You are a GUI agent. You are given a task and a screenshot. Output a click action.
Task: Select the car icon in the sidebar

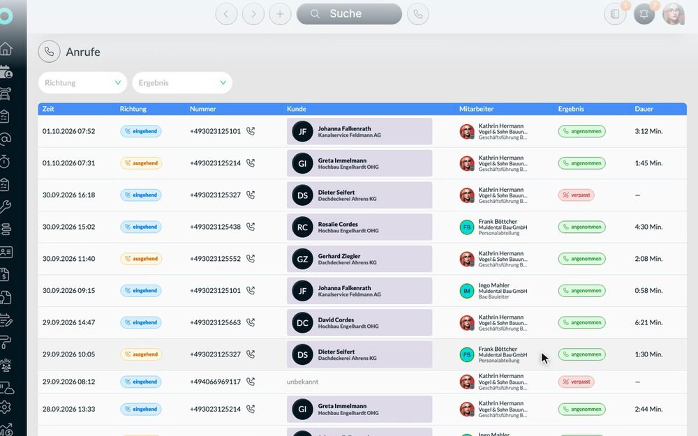(x=6, y=94)
